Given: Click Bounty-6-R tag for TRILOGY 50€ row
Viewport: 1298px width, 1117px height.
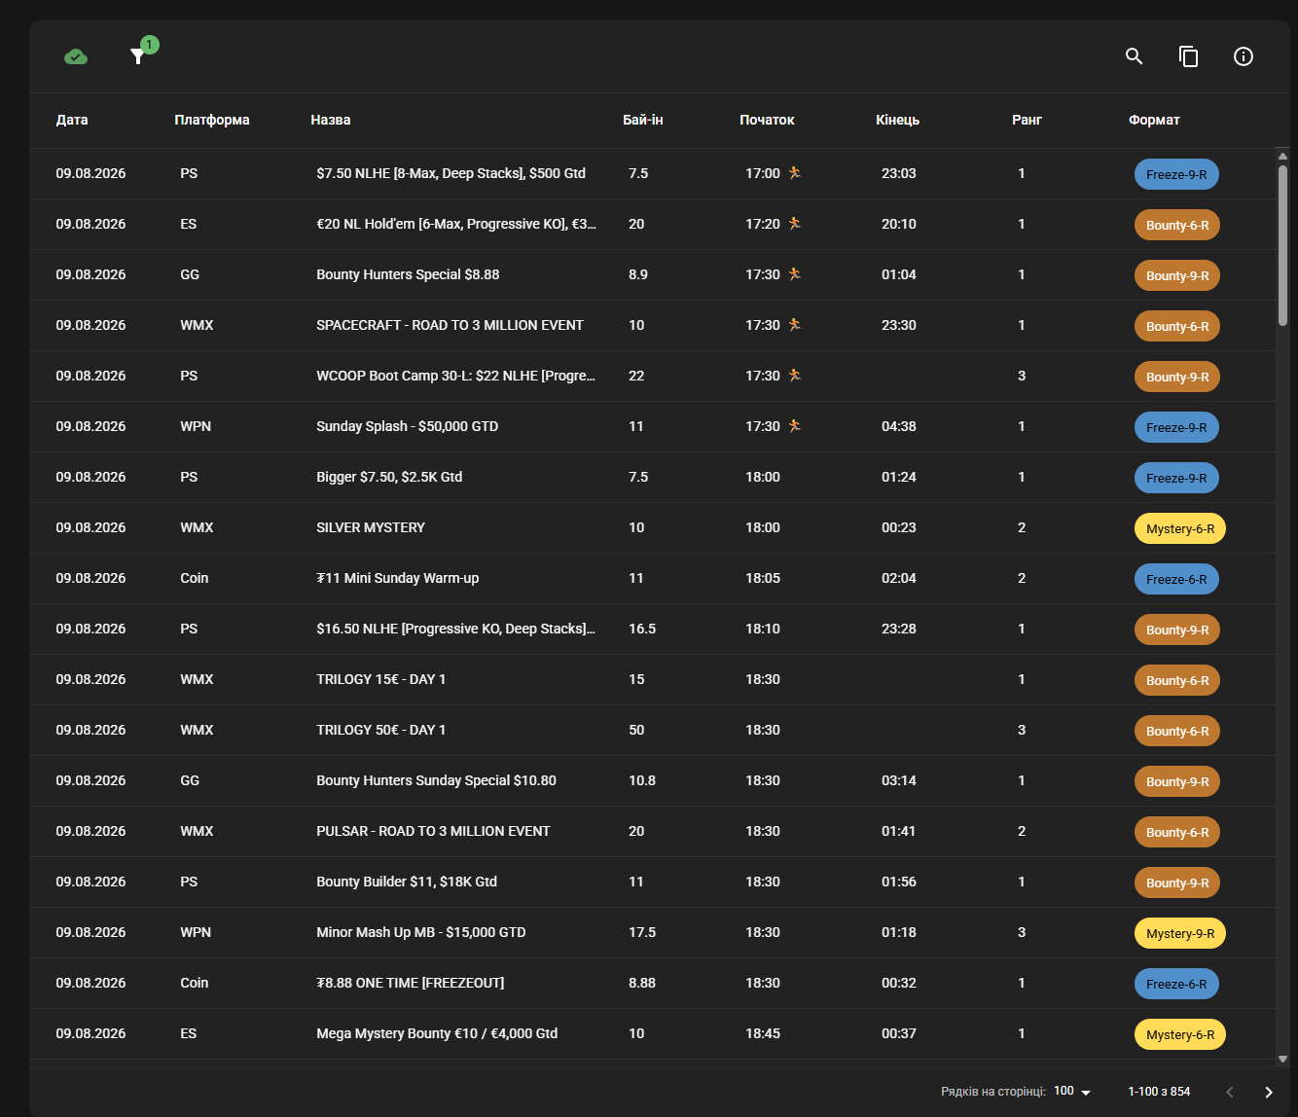Looking at the screenshot, I should click(1177, 731).
